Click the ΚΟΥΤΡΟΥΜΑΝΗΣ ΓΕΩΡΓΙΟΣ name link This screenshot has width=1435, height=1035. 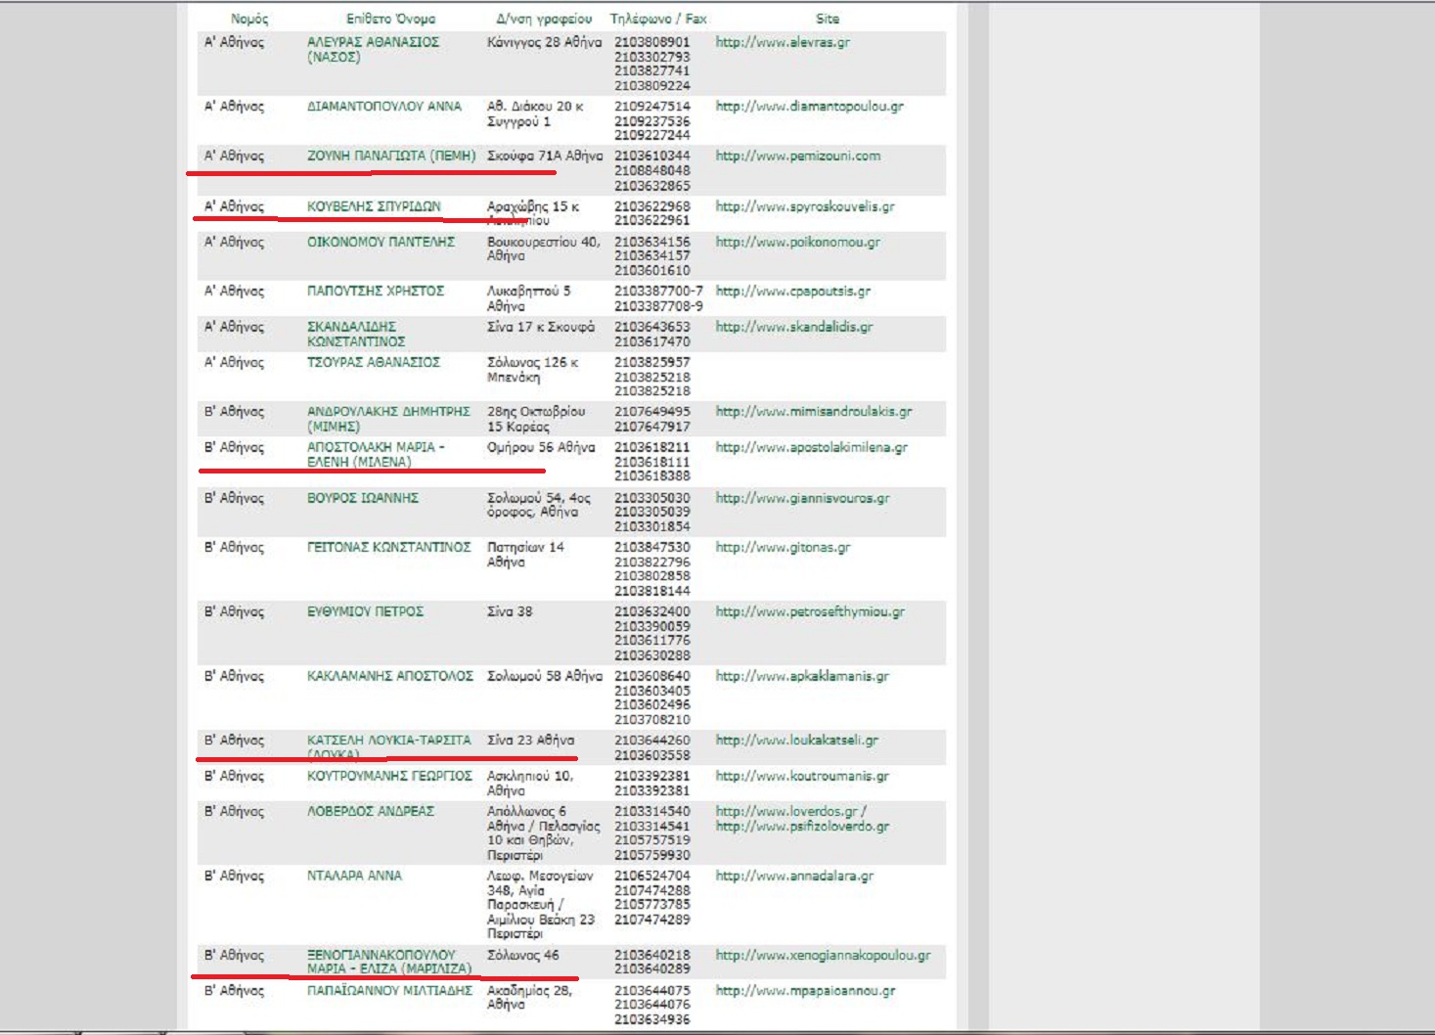(389, 777)
